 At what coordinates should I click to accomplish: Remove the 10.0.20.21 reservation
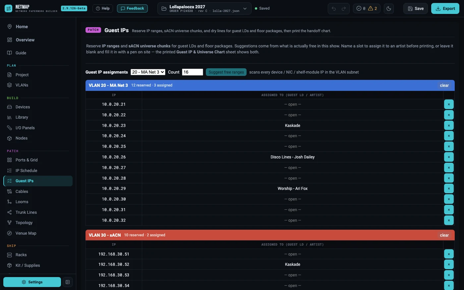click(x=449, y=104)
